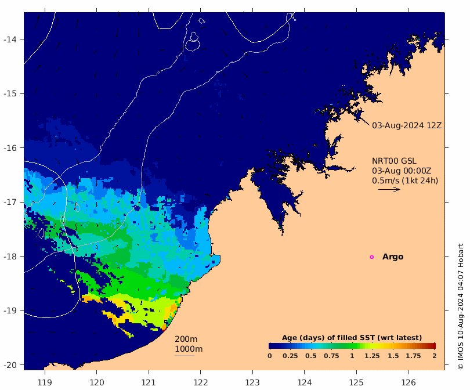Click the latitude axis label '-14'
The width and height of the screenshot is (470, 390).
pyautogui.click(x=10, y=39)
